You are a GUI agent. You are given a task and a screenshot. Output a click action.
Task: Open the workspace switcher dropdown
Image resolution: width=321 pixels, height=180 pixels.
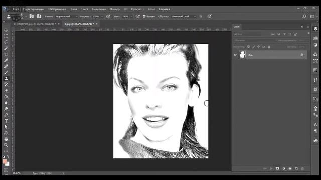click(x=313, y=16)
